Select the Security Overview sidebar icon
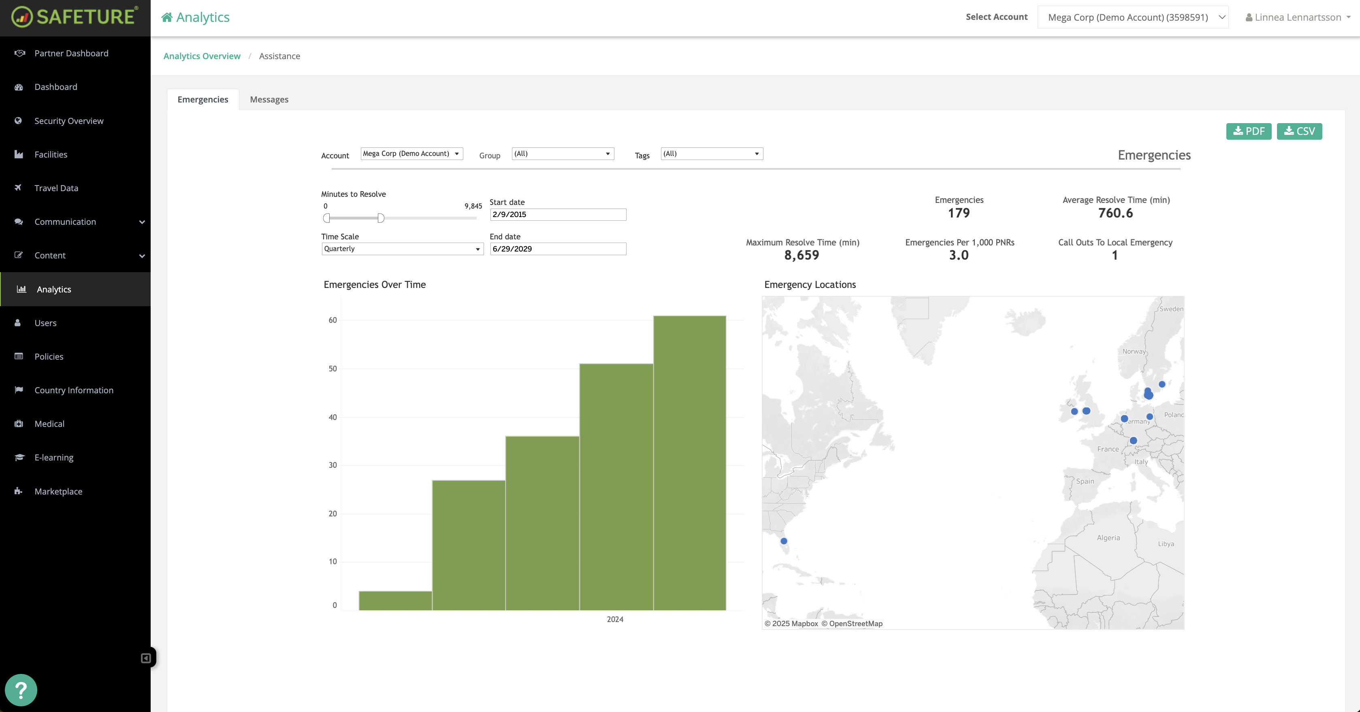This screenshot has height=712, width=1360. tap(19, 121)
